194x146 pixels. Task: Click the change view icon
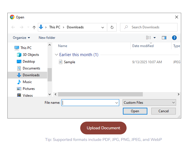click(x=148, y=38)
